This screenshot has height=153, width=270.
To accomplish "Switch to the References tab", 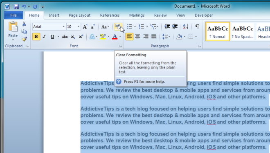I will (110, 15).
